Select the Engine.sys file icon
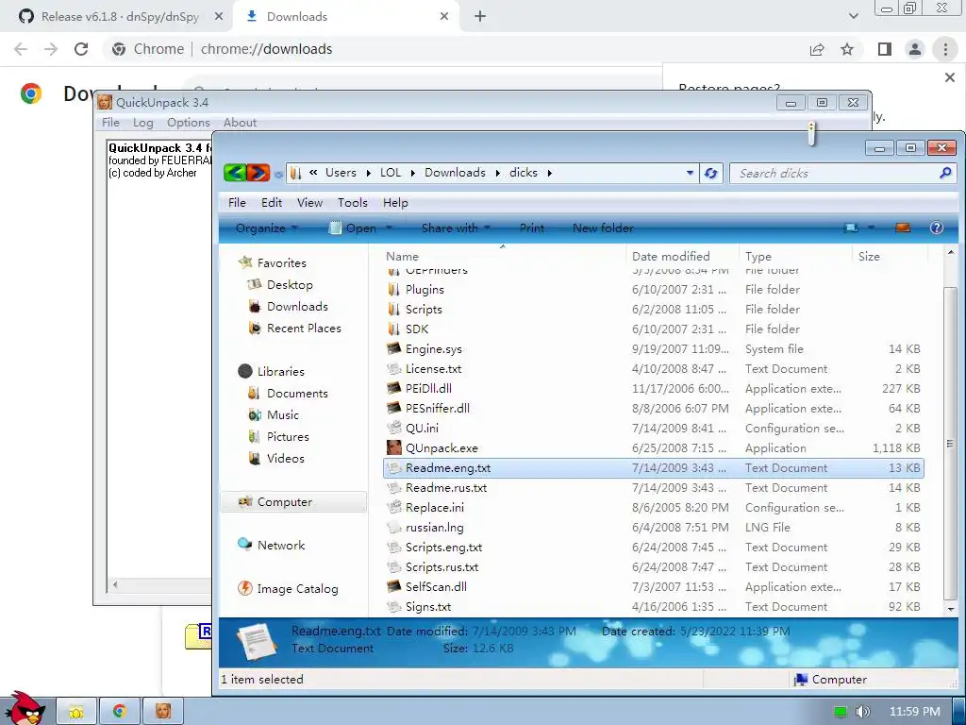This screenshot has height=725, width=966. click(394, 349)
